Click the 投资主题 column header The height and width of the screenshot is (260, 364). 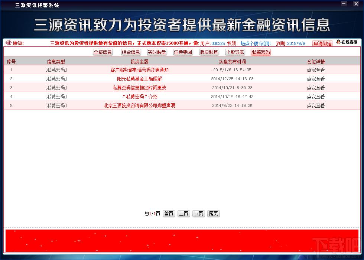coord(139,62)
